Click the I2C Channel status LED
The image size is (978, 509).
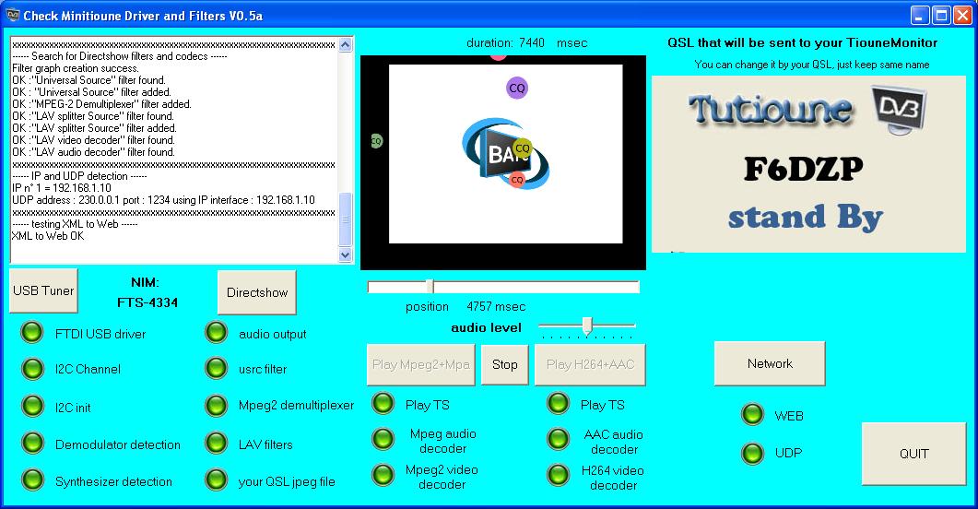coord(32,369)
